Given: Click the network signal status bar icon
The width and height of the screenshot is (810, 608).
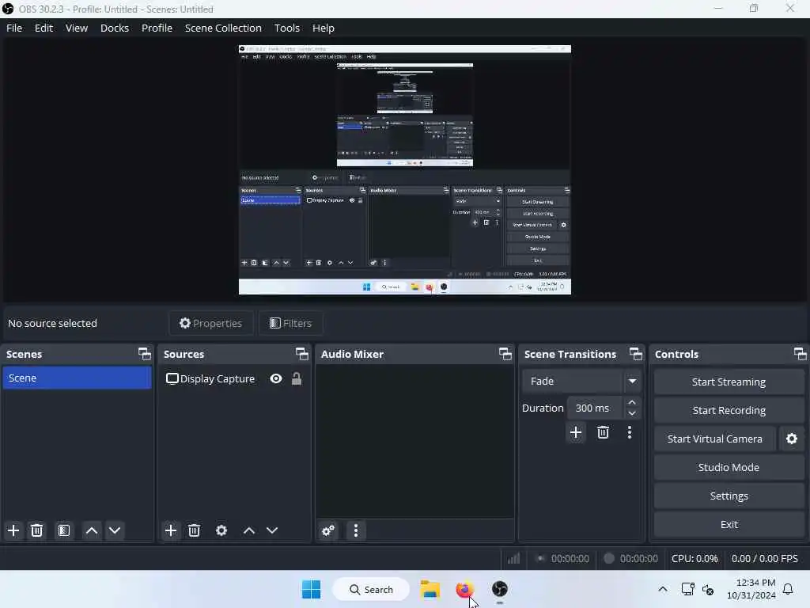Looking at the screenshot, I should 513,558.
